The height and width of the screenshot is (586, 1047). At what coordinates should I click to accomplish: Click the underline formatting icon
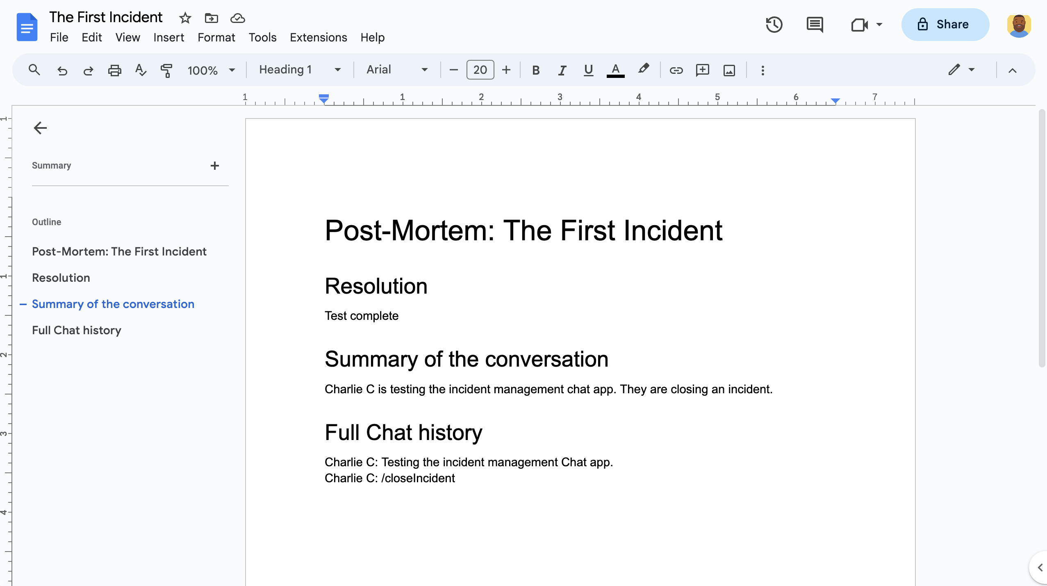pos(588,70)
